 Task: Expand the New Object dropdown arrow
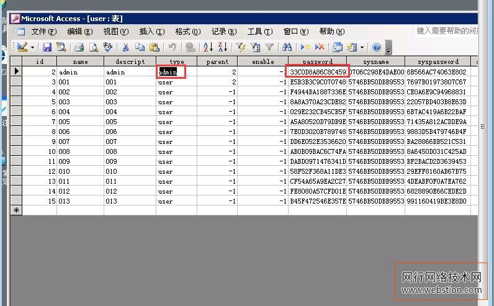(x=362, y=47)
